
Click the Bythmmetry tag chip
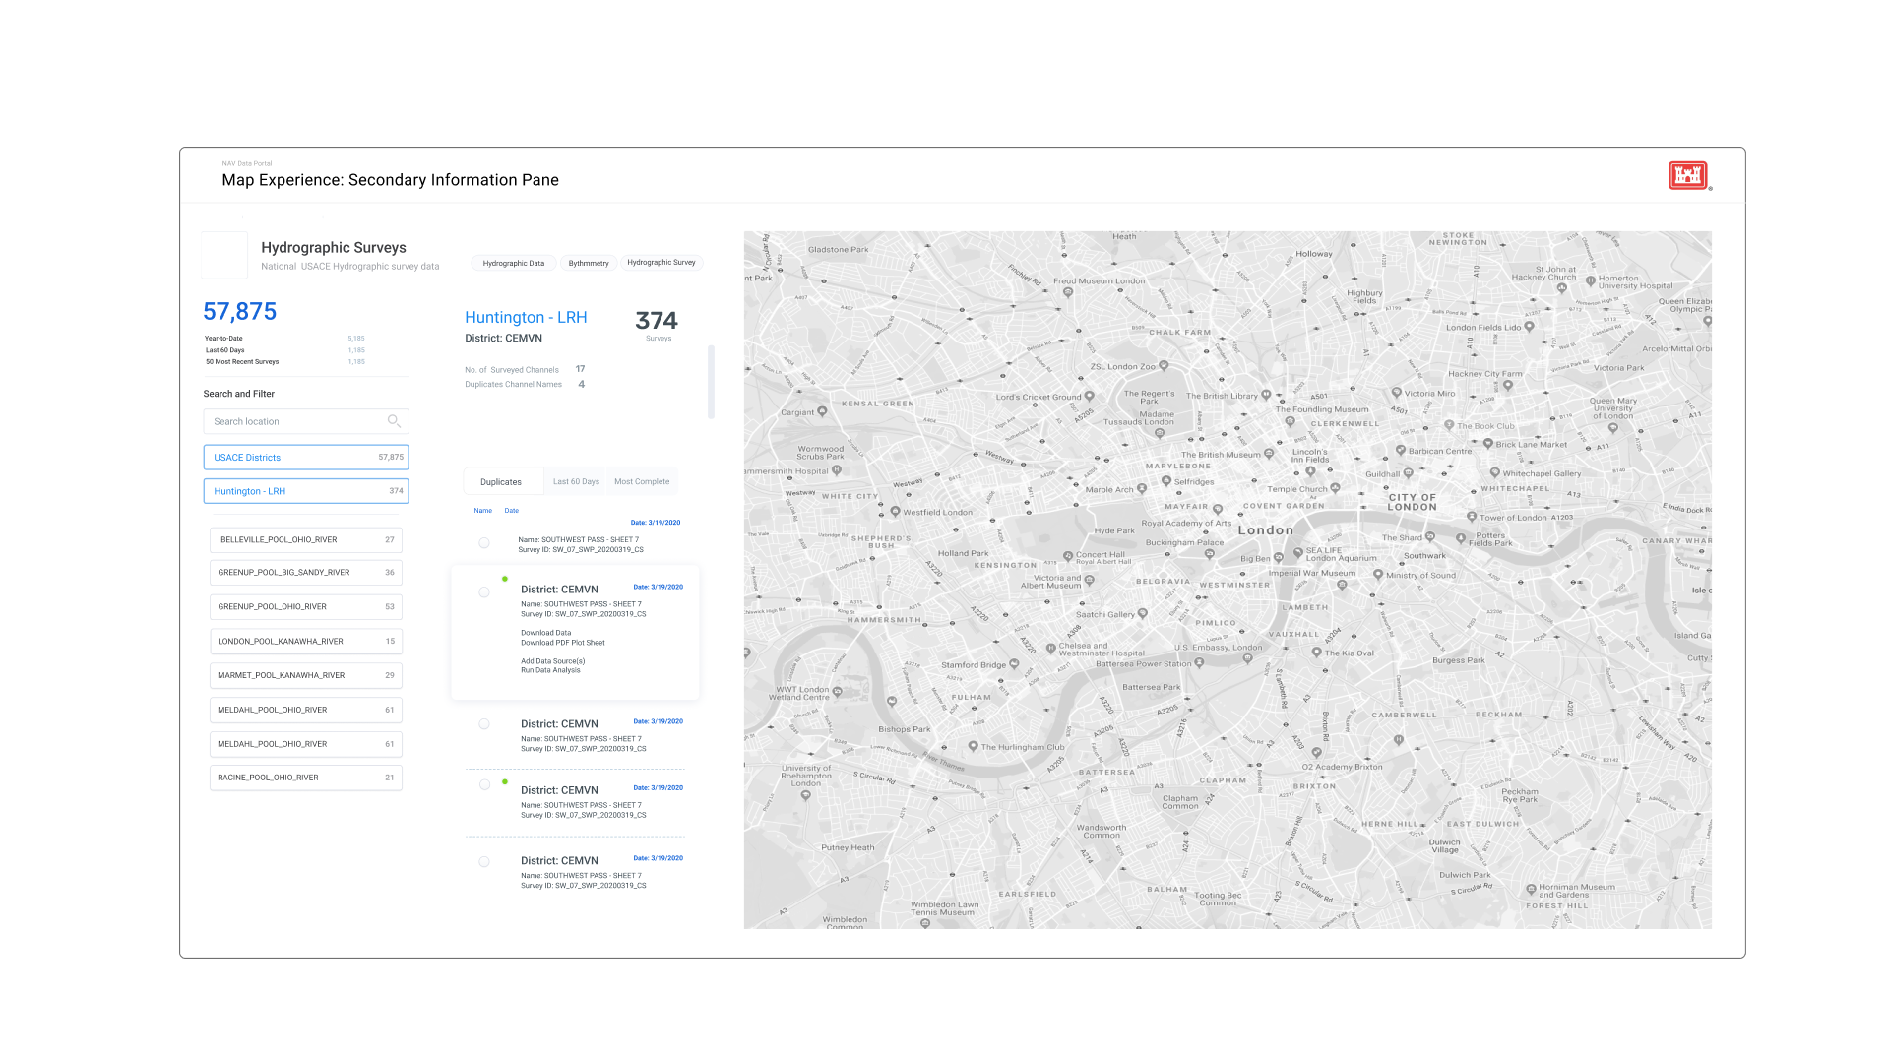coord(589,264)
